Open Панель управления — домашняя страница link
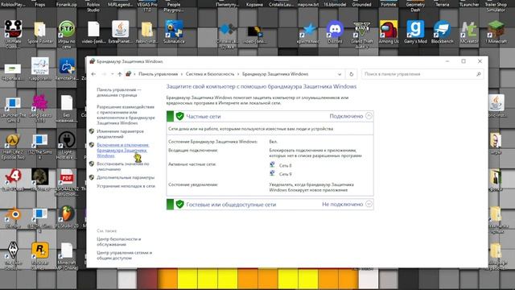The width and height of the screenshot is (515, 290). point(119,93)
